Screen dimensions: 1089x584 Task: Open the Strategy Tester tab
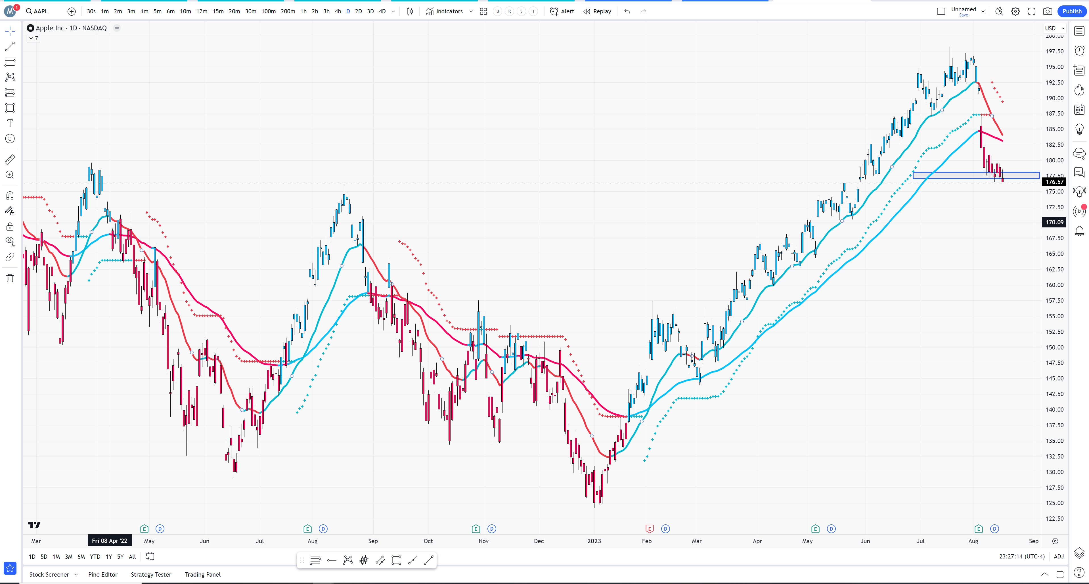click(x=151, y=574)
